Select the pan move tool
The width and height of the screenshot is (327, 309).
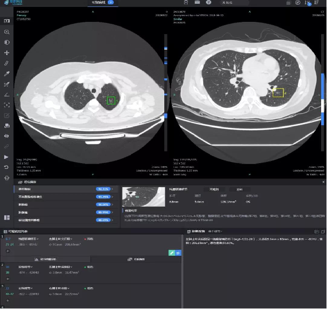coord(7,53)
